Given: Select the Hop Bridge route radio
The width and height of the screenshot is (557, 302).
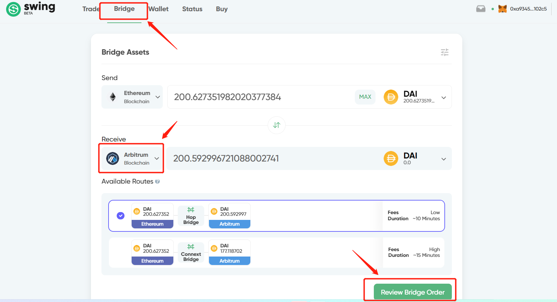Looking at the screenshot, I should click(120, 216).
